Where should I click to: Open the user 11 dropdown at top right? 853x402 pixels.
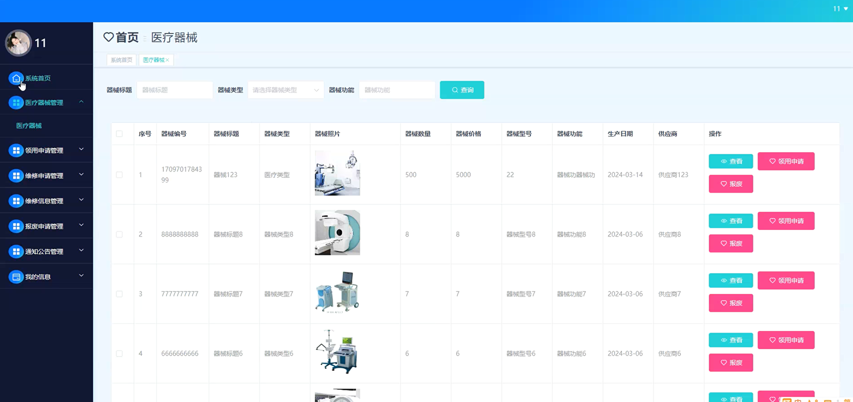pyautogui.click(x=840, y=9)
